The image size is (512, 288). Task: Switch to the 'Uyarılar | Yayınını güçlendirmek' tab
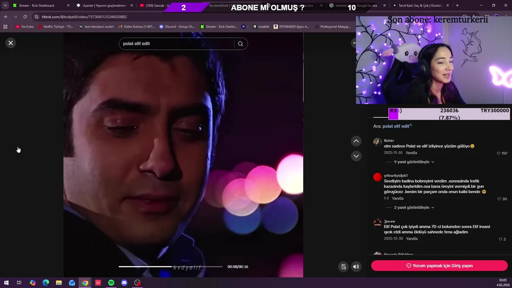104,6
